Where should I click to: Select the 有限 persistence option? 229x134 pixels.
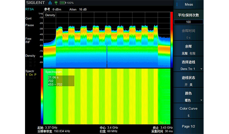tap(192, 54)
